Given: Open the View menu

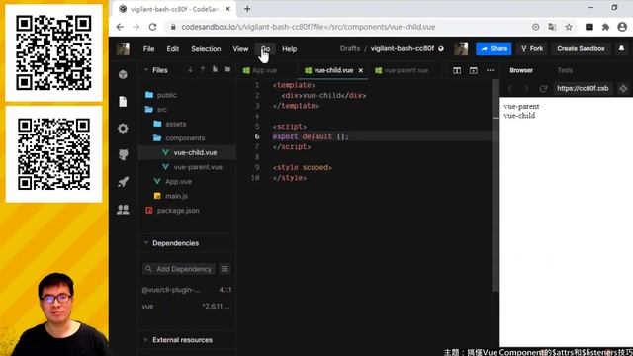Looking at the screenshot, I should (240, 49).
